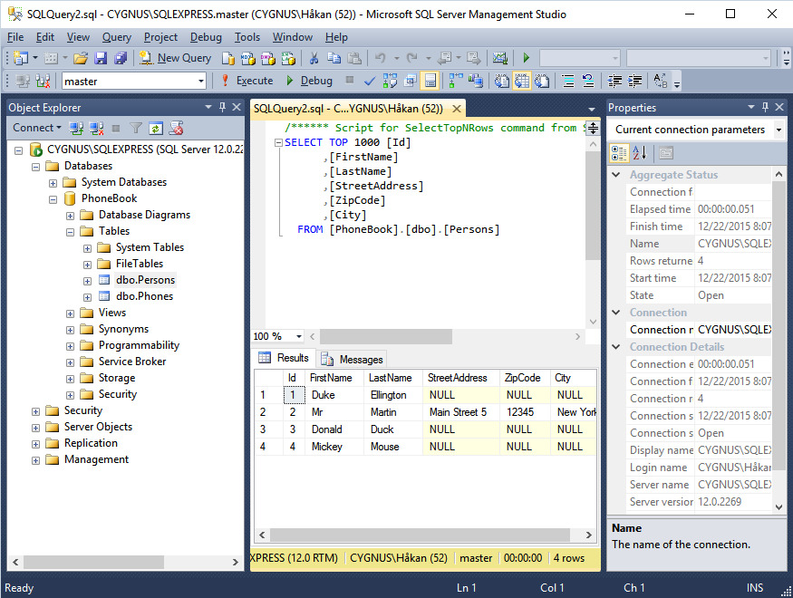
Task: Toggle auto-hide pin on Object Explorer
Action: point(222,107)
